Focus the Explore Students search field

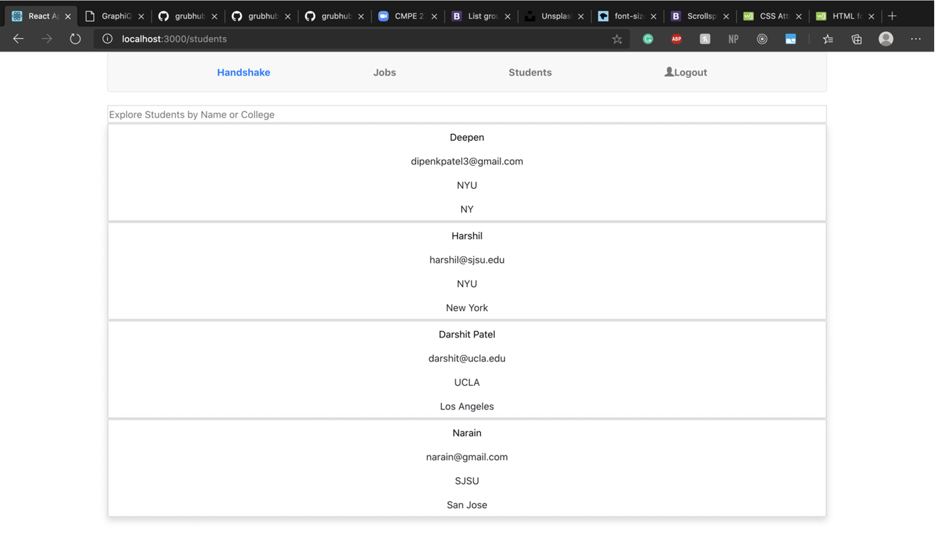(467, 114)
